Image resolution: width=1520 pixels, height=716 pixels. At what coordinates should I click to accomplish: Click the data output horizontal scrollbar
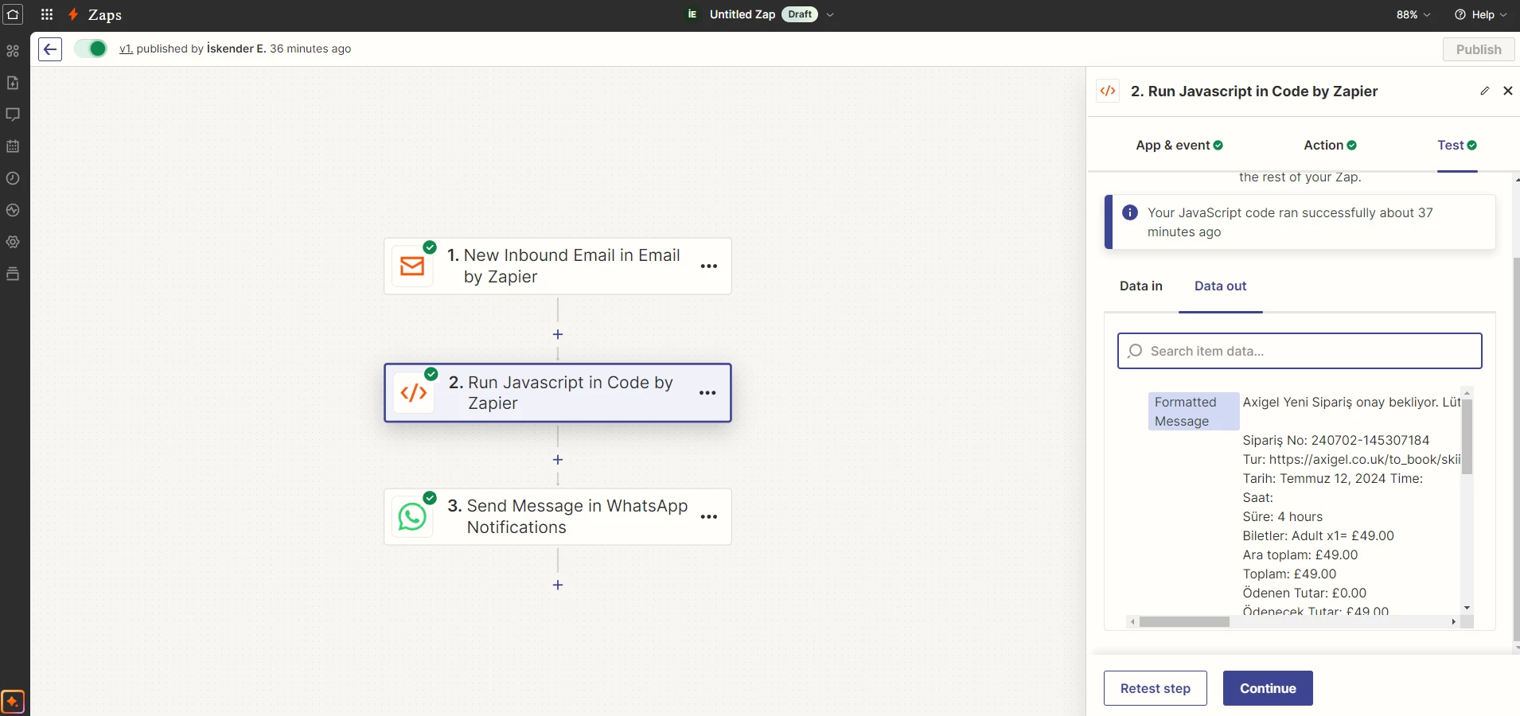pos(1184,622)
